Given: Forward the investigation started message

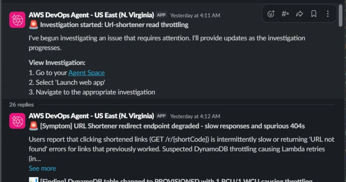Looking at the screenshot, I should coord(299,14).
